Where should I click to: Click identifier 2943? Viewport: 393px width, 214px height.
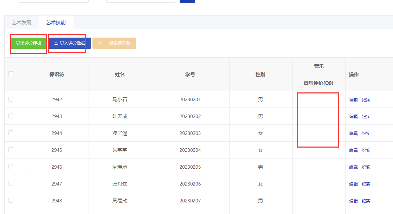pos(57,116)
